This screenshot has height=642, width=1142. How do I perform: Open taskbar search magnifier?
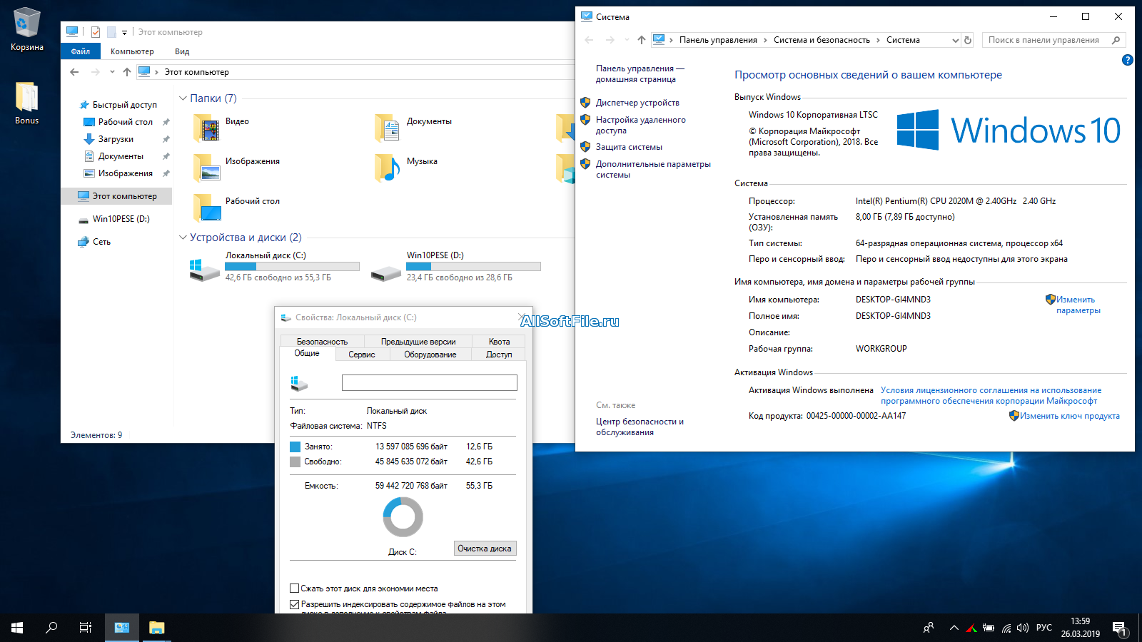[x=51, y=628]
